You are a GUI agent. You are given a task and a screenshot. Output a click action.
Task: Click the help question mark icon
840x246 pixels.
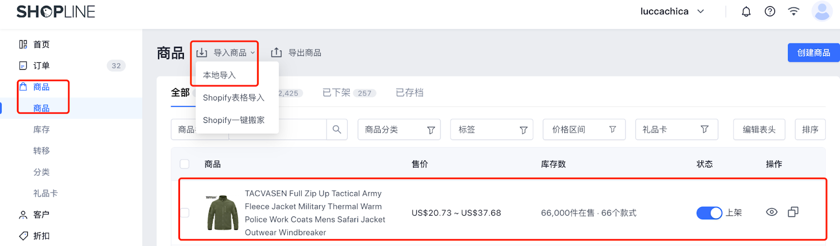click(x=770, y=12)
